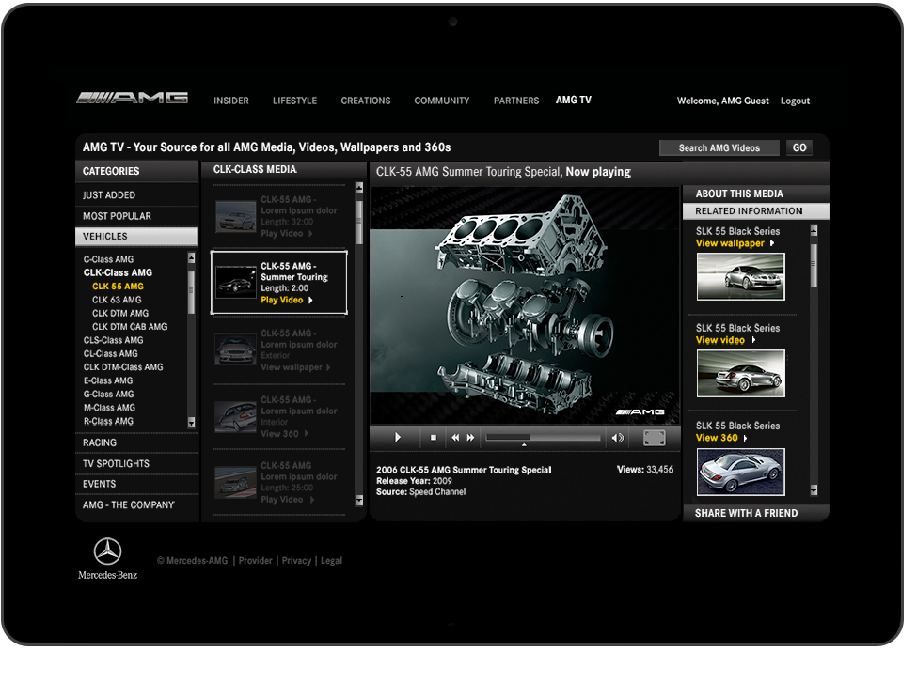Expand AMG - THE COMPANY category

[137, 505]
